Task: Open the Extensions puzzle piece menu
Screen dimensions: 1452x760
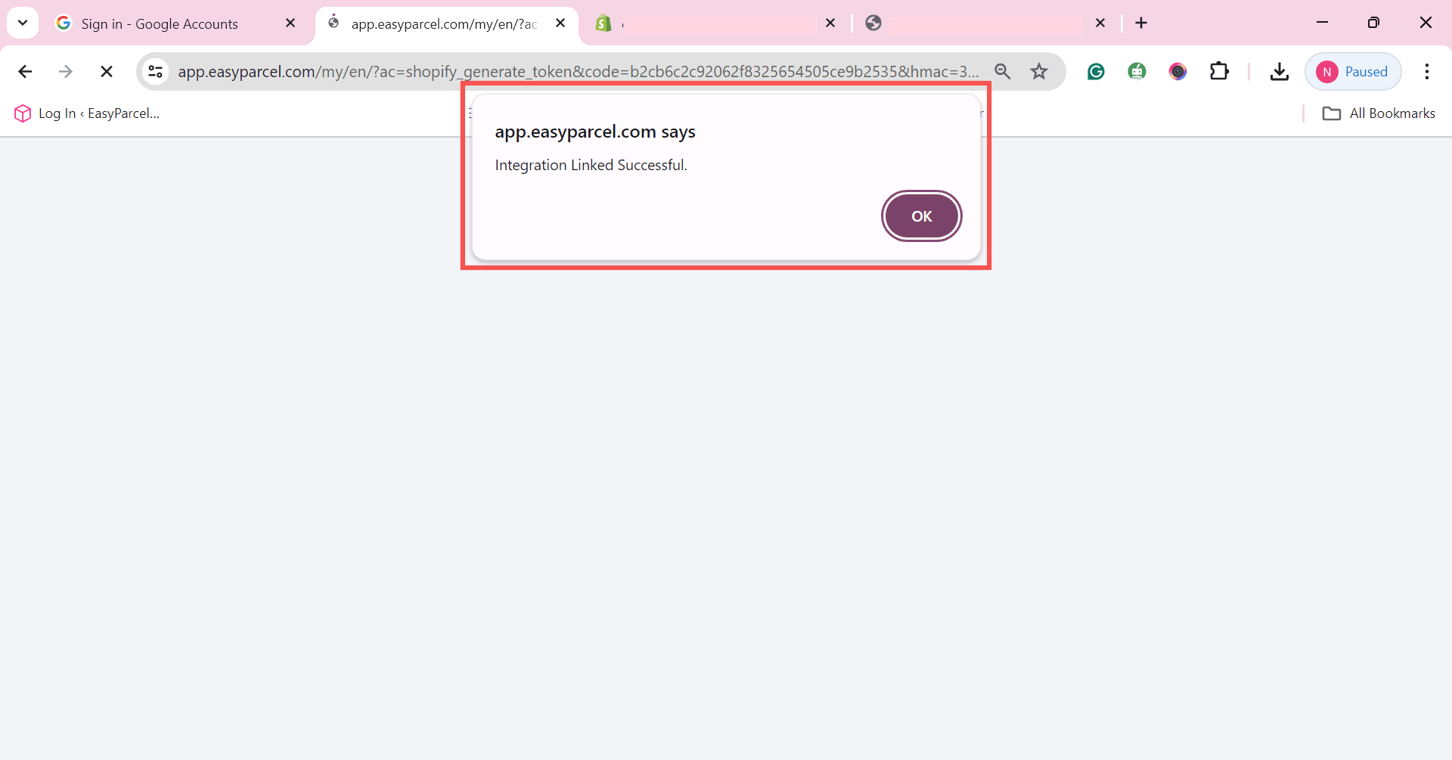Action: (1219, 71)
